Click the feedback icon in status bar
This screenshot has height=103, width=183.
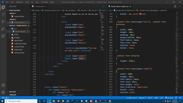[176, 98]
